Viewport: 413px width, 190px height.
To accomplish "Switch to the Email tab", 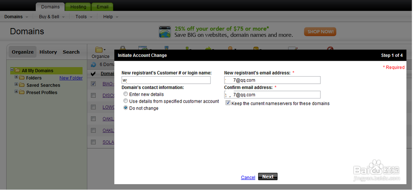I will pyautogui.click(x=102, y=7).
